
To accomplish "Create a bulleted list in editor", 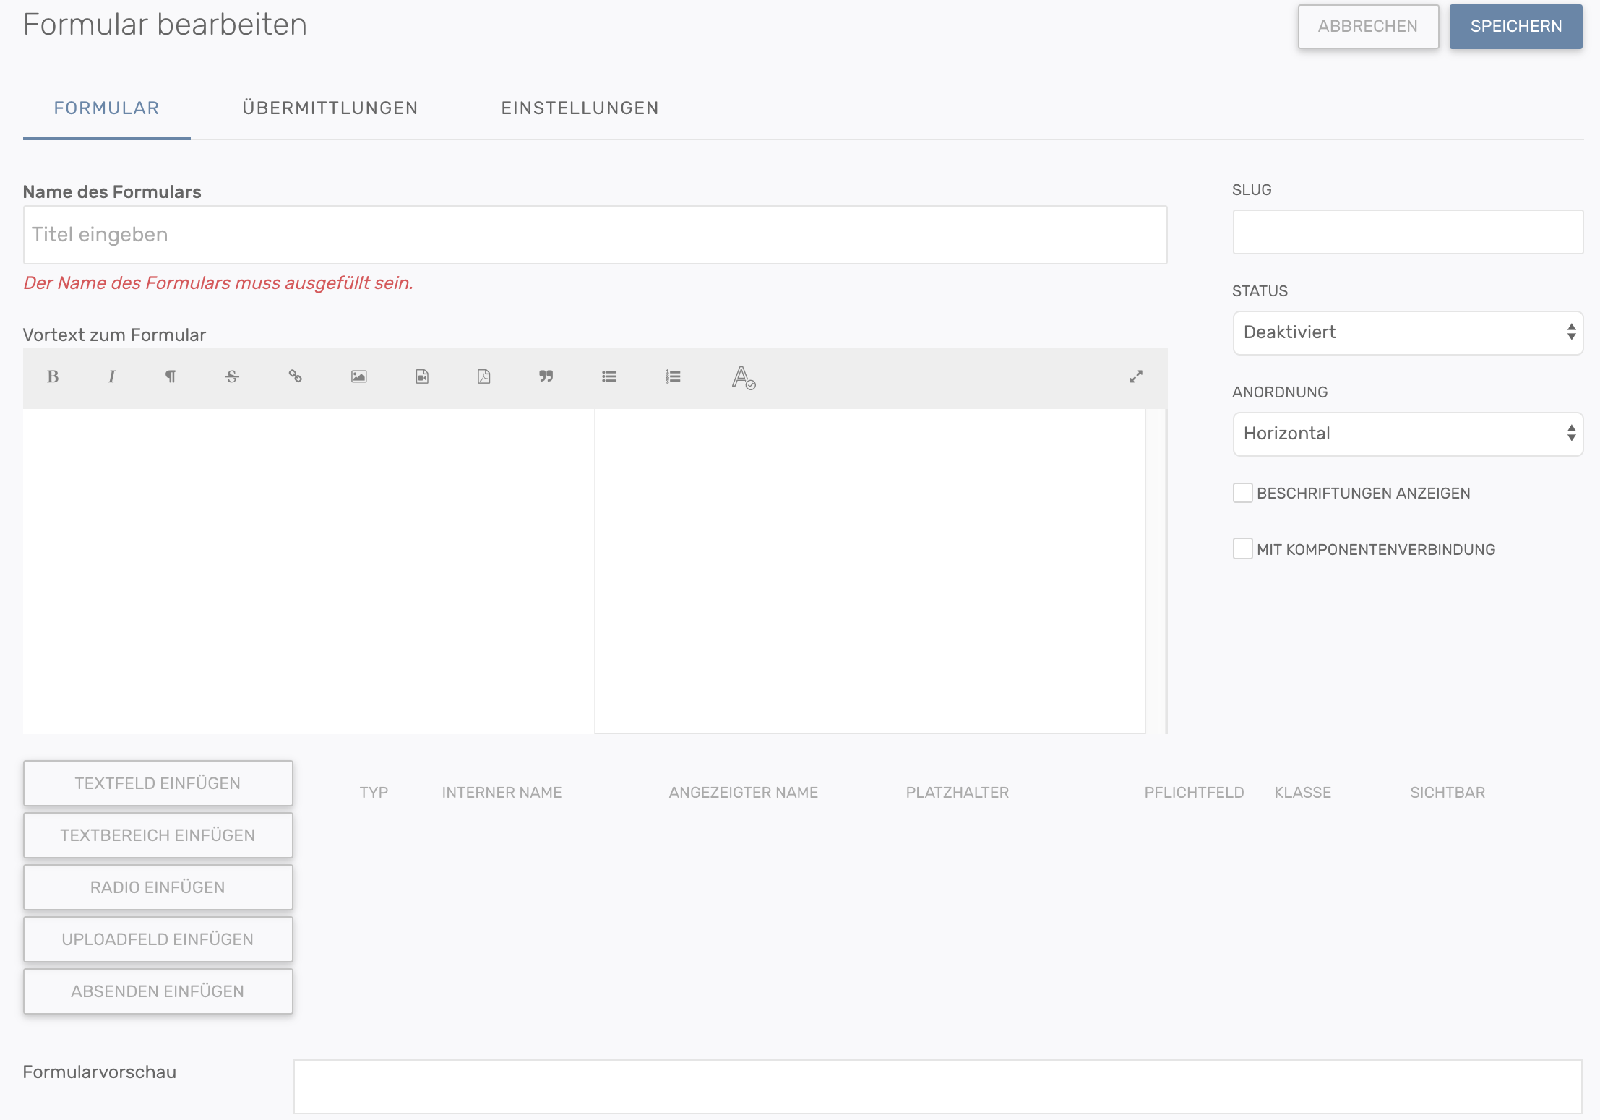I will (x=609, y=376).
